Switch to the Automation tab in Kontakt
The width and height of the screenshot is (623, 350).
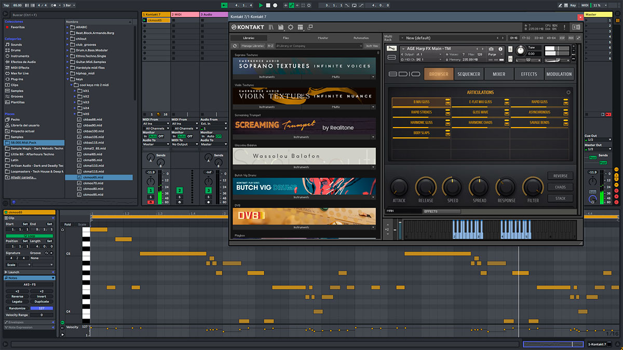[x=361, y=38]
